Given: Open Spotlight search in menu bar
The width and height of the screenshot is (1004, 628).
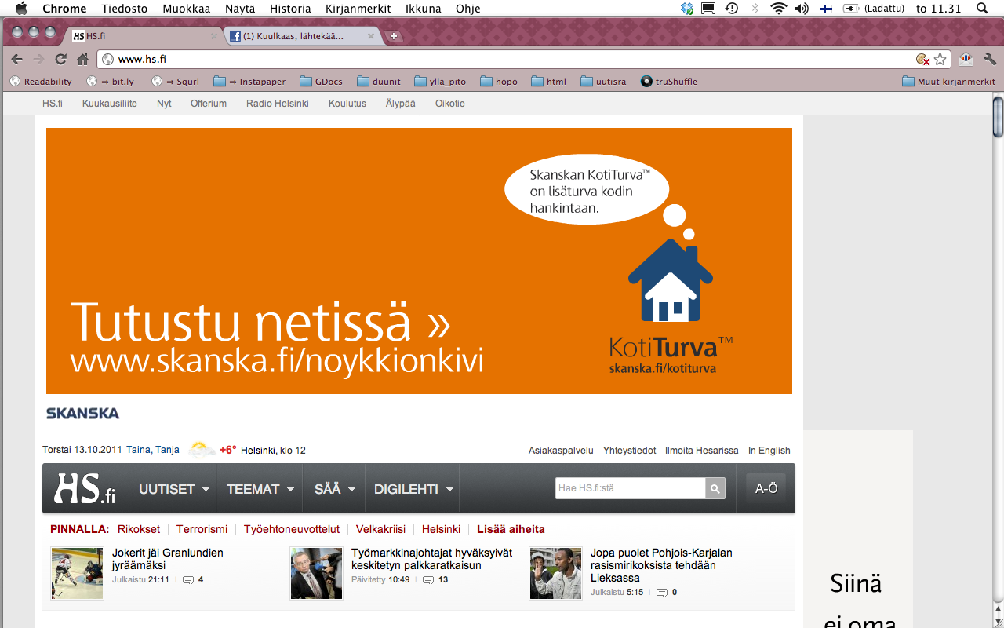Looking at the screenshot, I should click(981, 9).
